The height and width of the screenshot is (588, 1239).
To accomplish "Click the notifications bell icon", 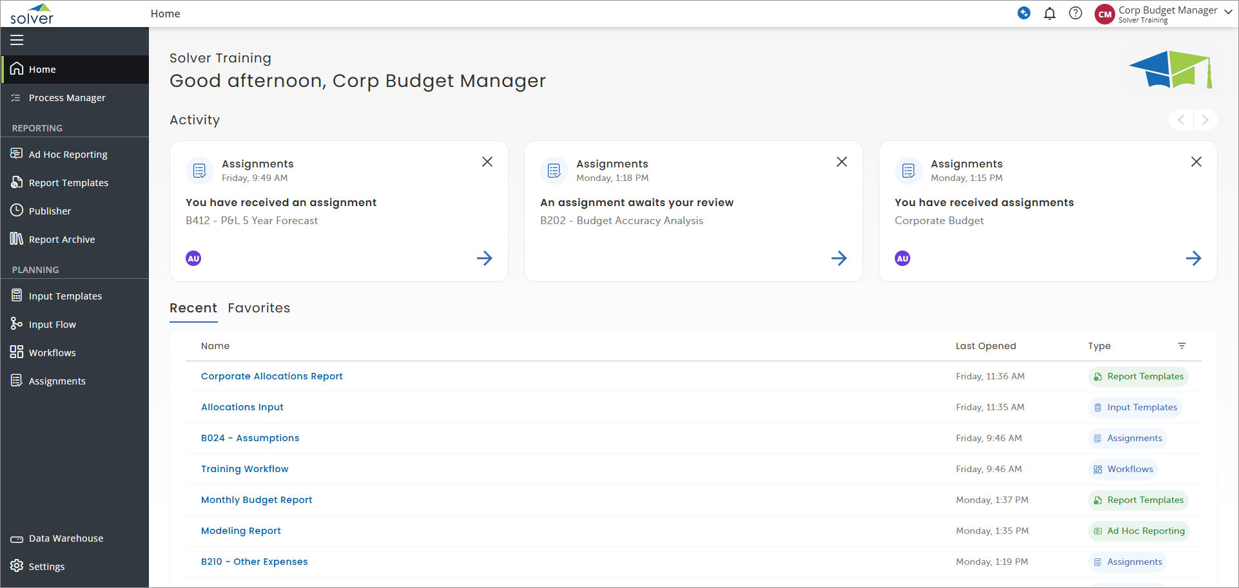I will [x=1049, y=13].
